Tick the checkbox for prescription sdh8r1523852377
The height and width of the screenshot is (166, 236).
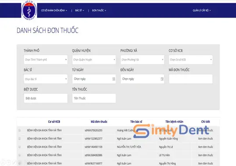point(19,138)
